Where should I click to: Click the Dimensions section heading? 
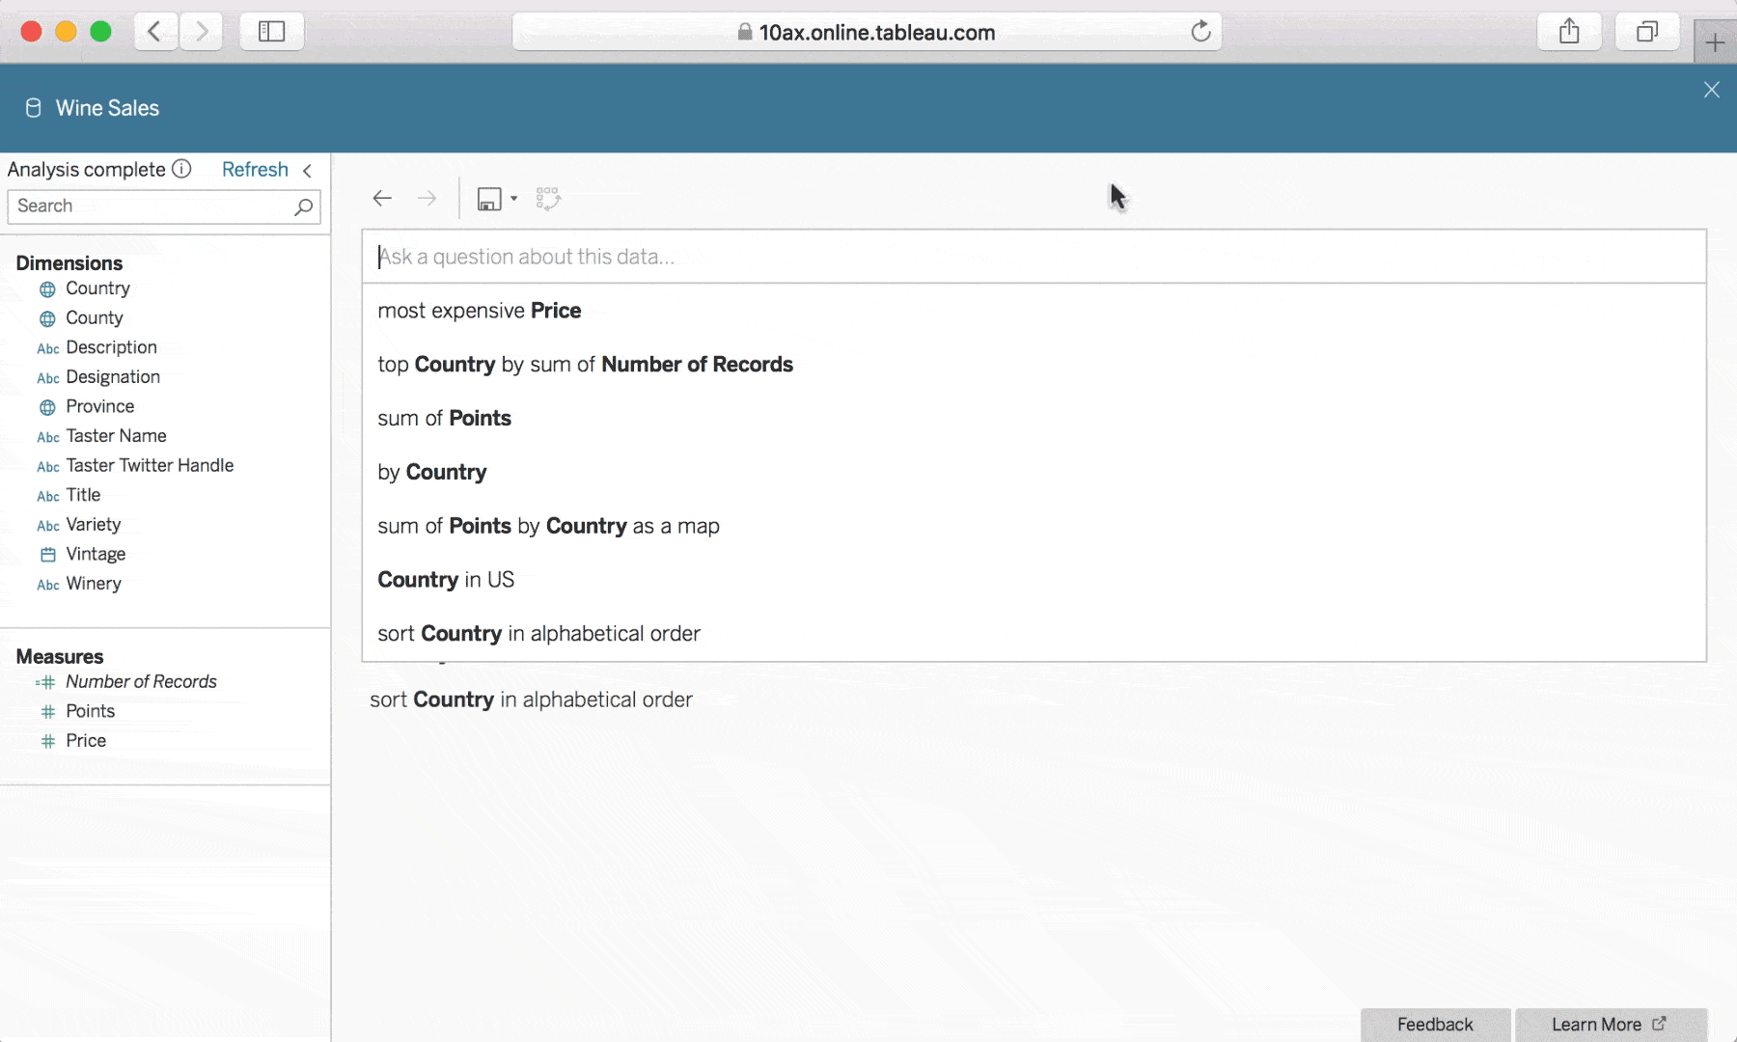[69, 263]
